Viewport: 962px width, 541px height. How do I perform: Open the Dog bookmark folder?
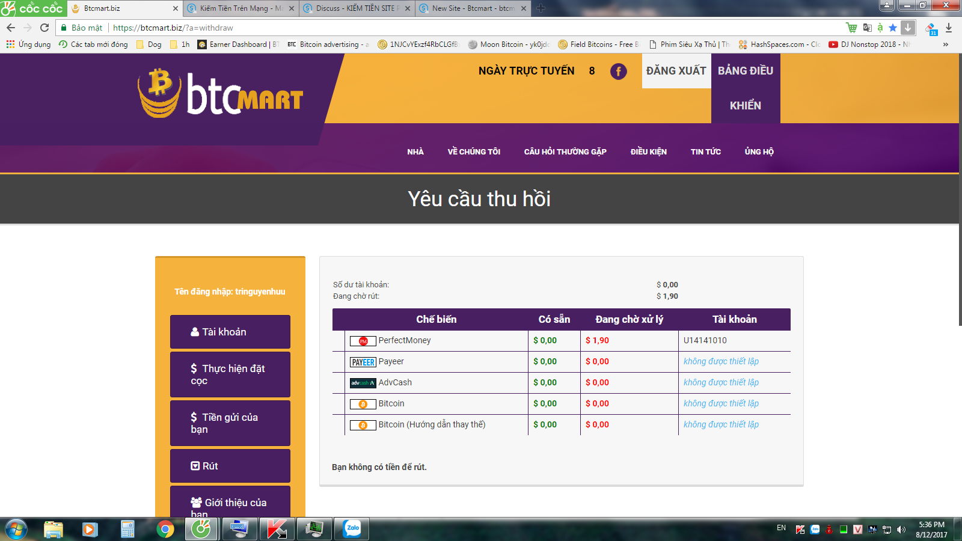(x=149, y=44)
